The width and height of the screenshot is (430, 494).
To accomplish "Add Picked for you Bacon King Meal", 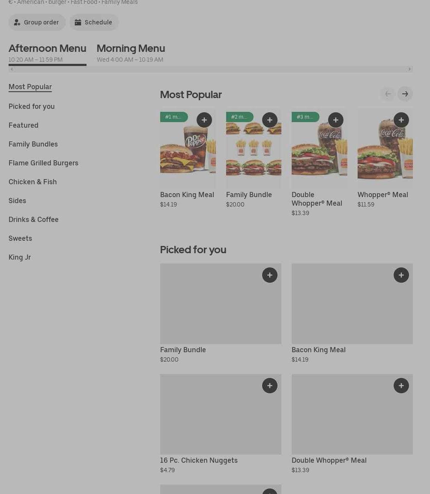I will click(x=401, y=275).
